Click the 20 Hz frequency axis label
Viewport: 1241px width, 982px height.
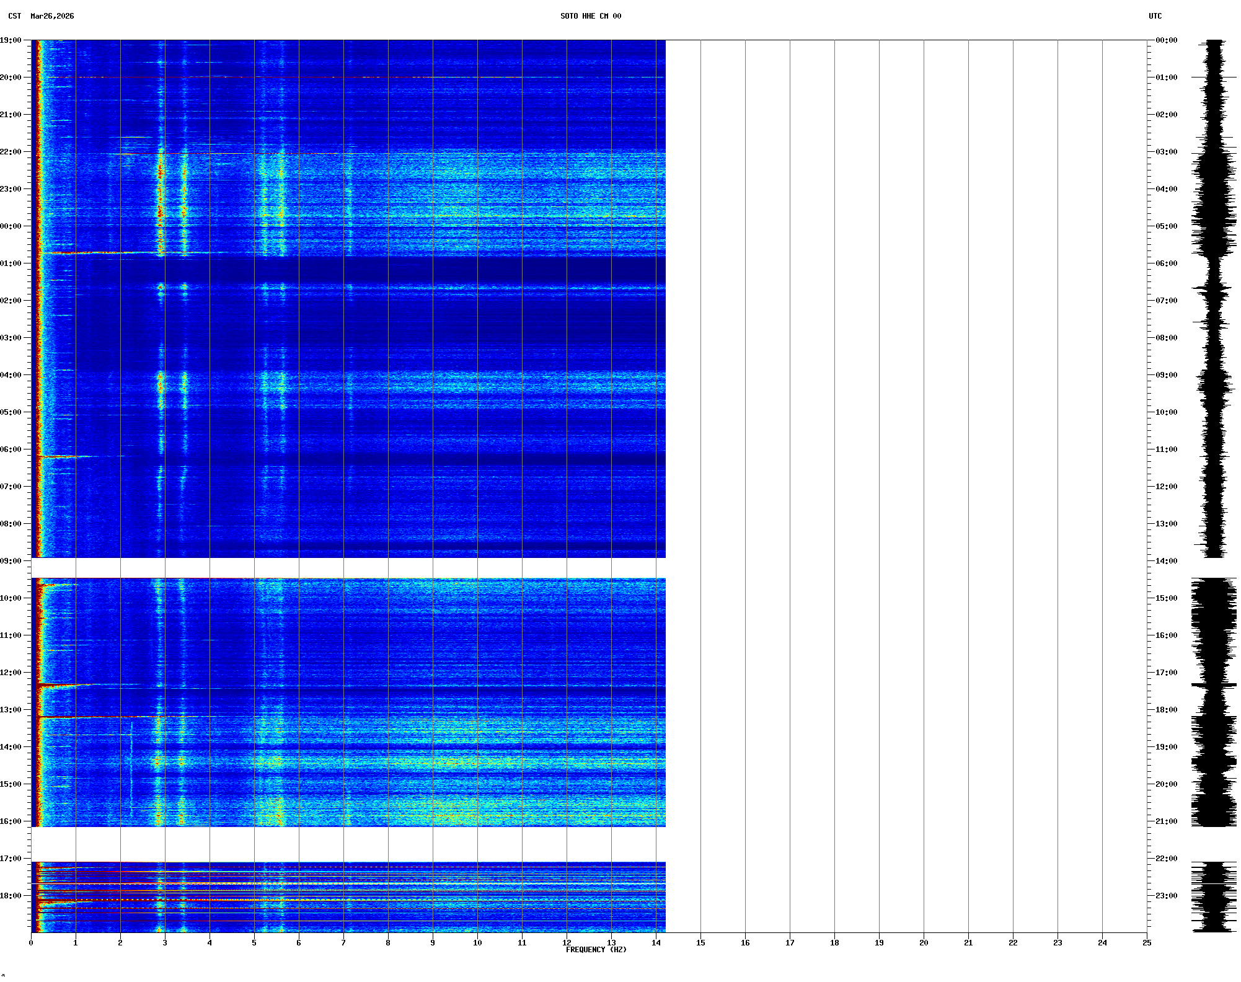pos(924,943)
